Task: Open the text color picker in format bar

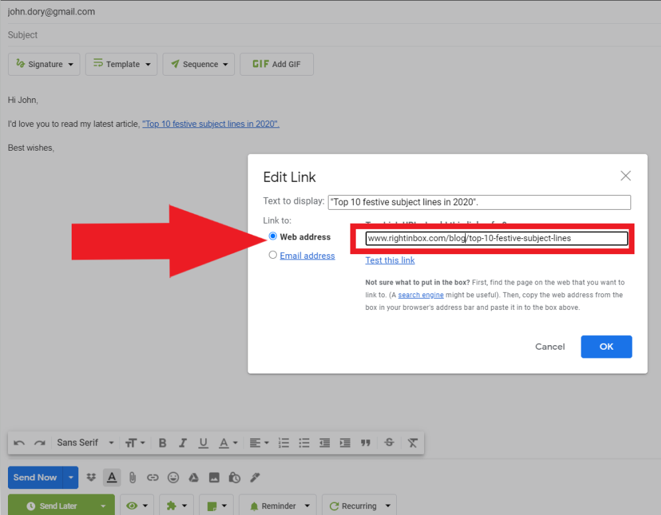Action: tap(228, 443)
